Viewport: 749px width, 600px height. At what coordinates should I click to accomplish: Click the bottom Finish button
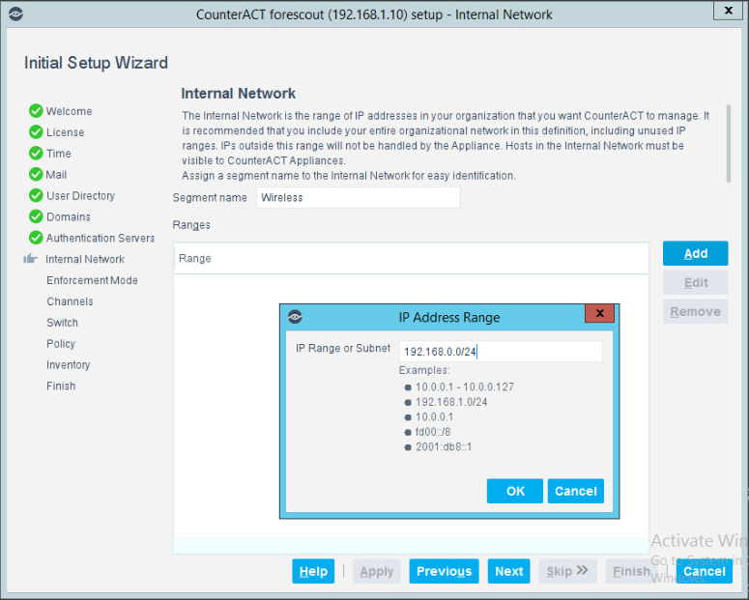(x=631, y=571)
